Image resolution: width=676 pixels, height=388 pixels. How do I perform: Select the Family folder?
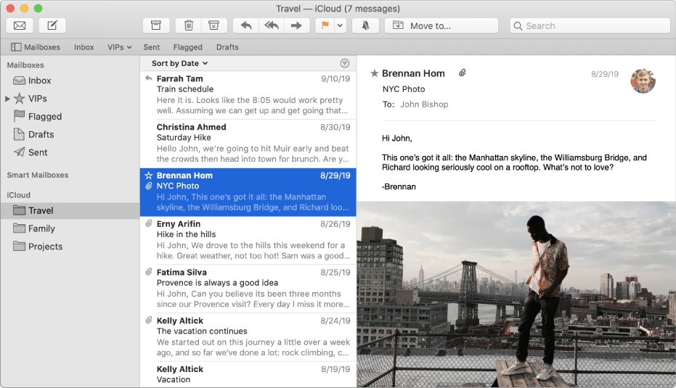70,228
